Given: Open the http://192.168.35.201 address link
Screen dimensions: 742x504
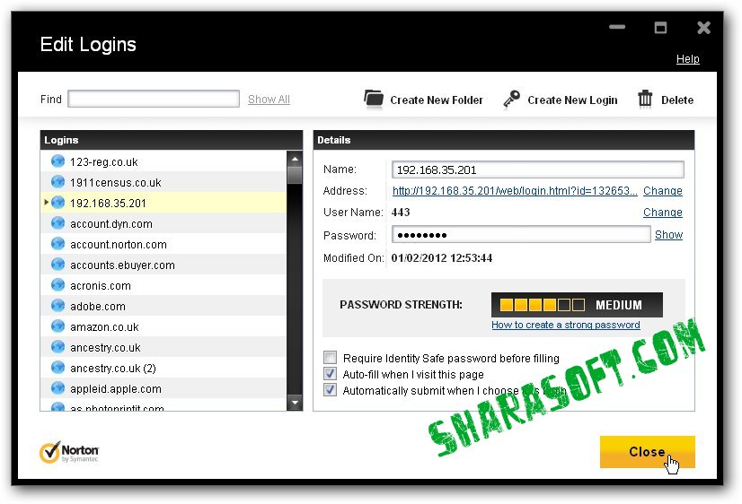Looking at the screenshot, I should [x=515, y=191].
